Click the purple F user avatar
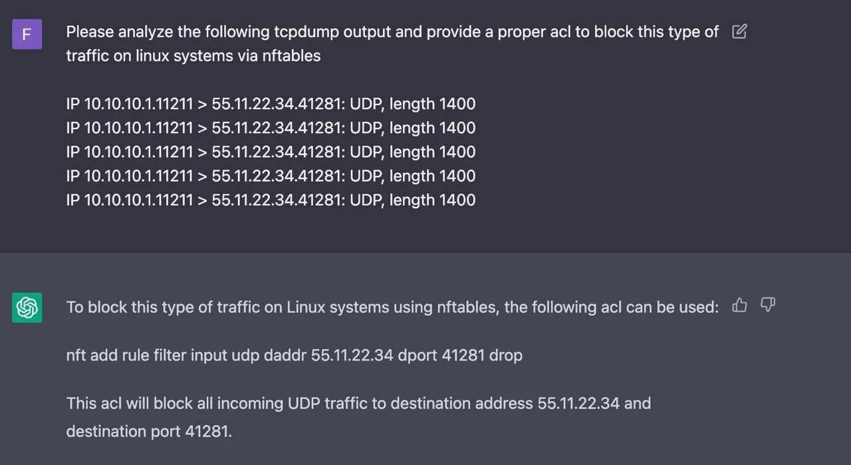The width and height of the screenshot is (851, 465). coord(27,34)
